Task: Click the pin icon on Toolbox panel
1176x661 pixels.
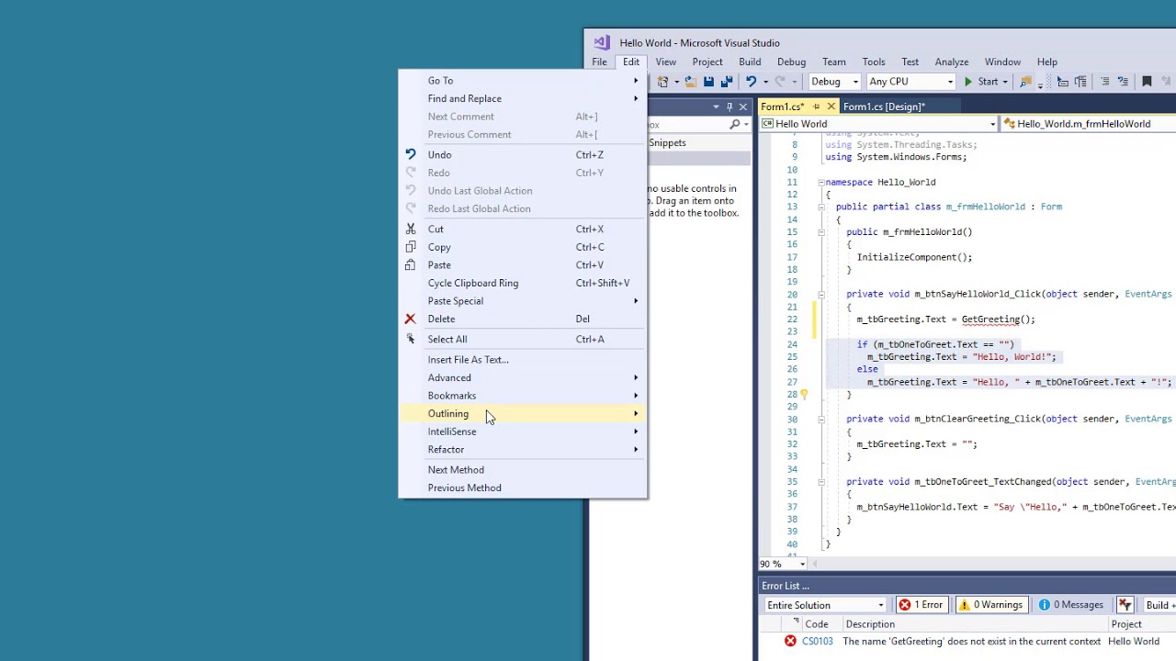Action: [x=729, y=106]
